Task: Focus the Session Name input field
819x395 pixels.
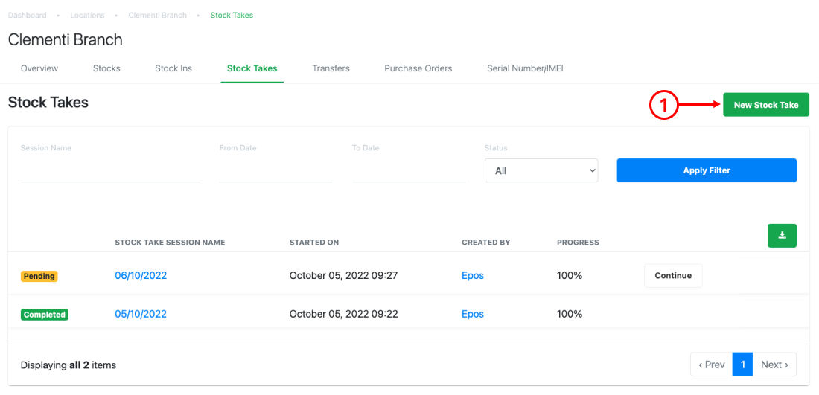Action: (111, 170)
